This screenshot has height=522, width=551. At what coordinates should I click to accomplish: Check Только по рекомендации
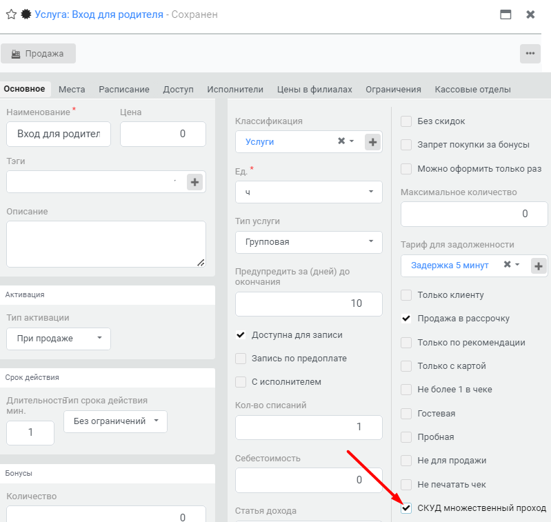pyautogui.click(x=406, y=343)
